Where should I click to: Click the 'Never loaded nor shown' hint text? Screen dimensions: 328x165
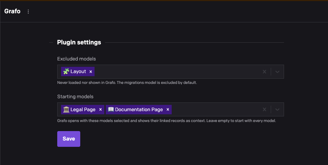coord(127,82)
